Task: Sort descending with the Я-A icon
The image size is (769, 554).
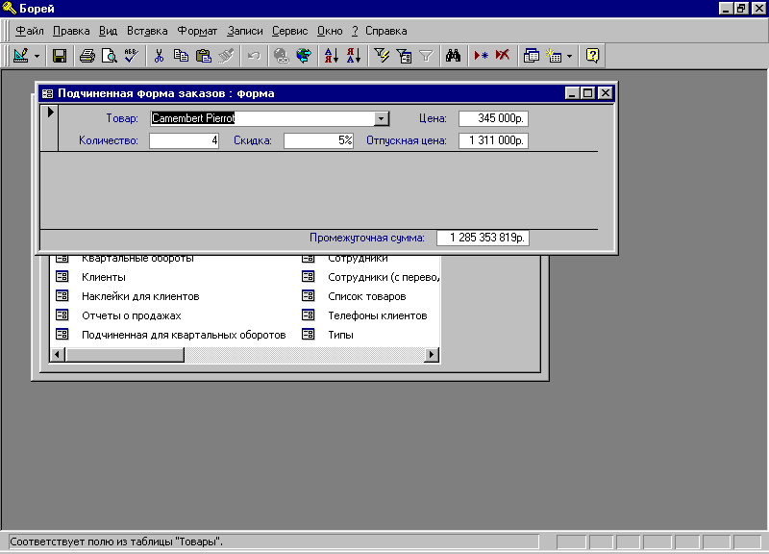Action: pos(354,56)
